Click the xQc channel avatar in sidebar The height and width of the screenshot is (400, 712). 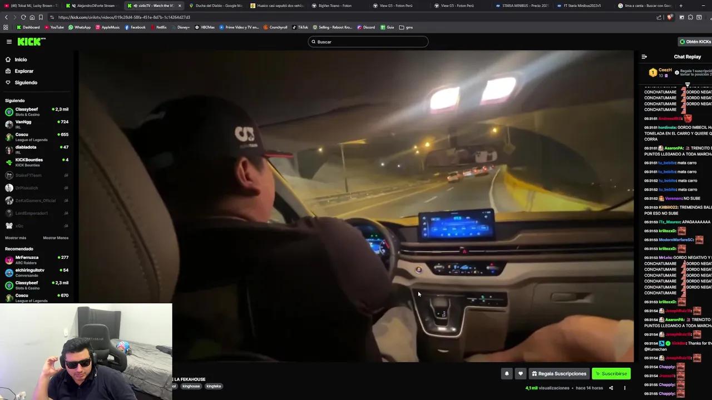[x=9, y=226]
